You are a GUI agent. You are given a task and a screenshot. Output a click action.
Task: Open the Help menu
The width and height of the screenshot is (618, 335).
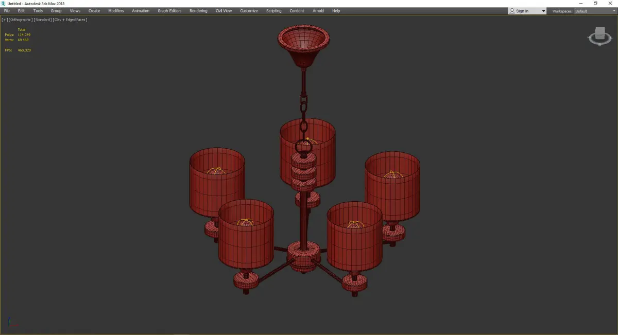tap(336, 11)
